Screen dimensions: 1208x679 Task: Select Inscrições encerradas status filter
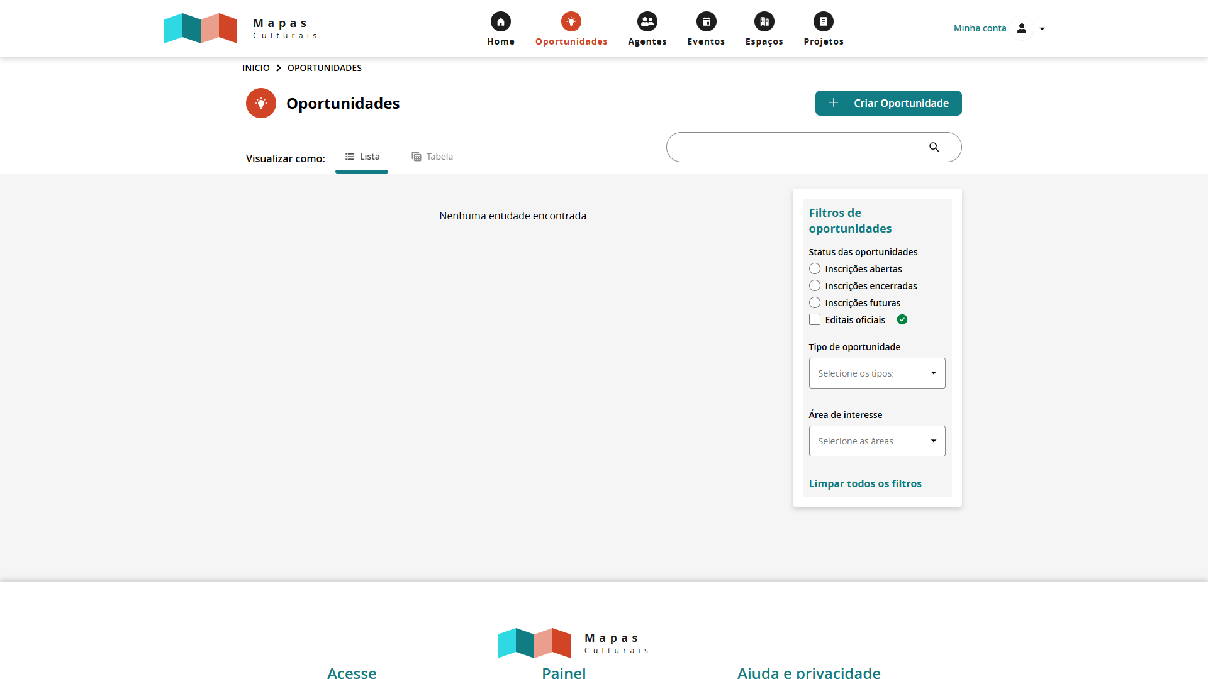pyautogui.click(x=814, y=285)
